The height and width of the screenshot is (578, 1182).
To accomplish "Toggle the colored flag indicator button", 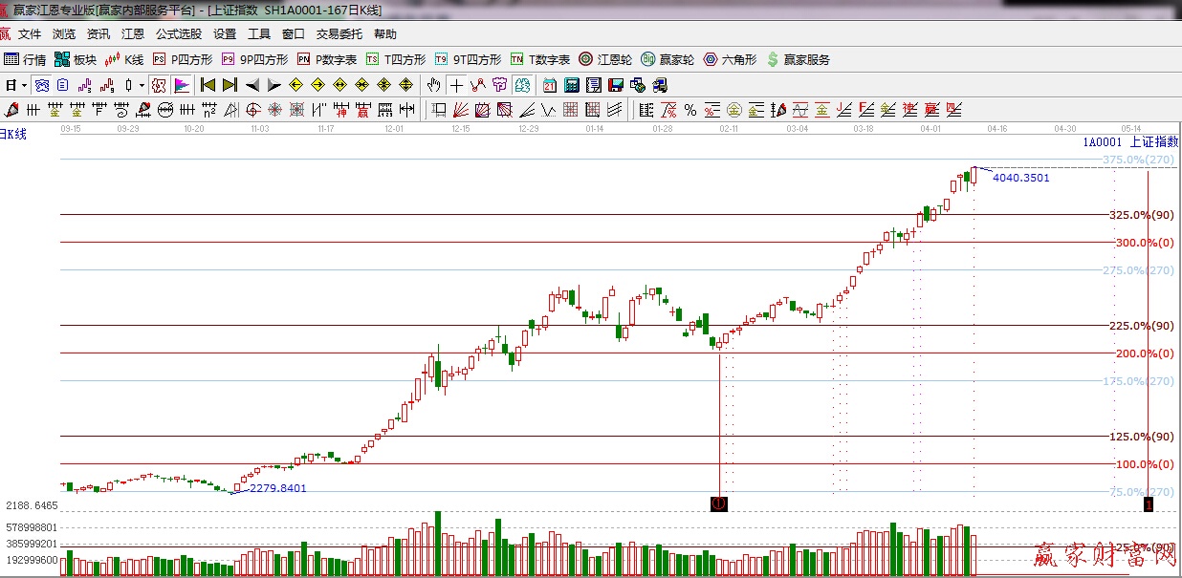I will [181, 85].
